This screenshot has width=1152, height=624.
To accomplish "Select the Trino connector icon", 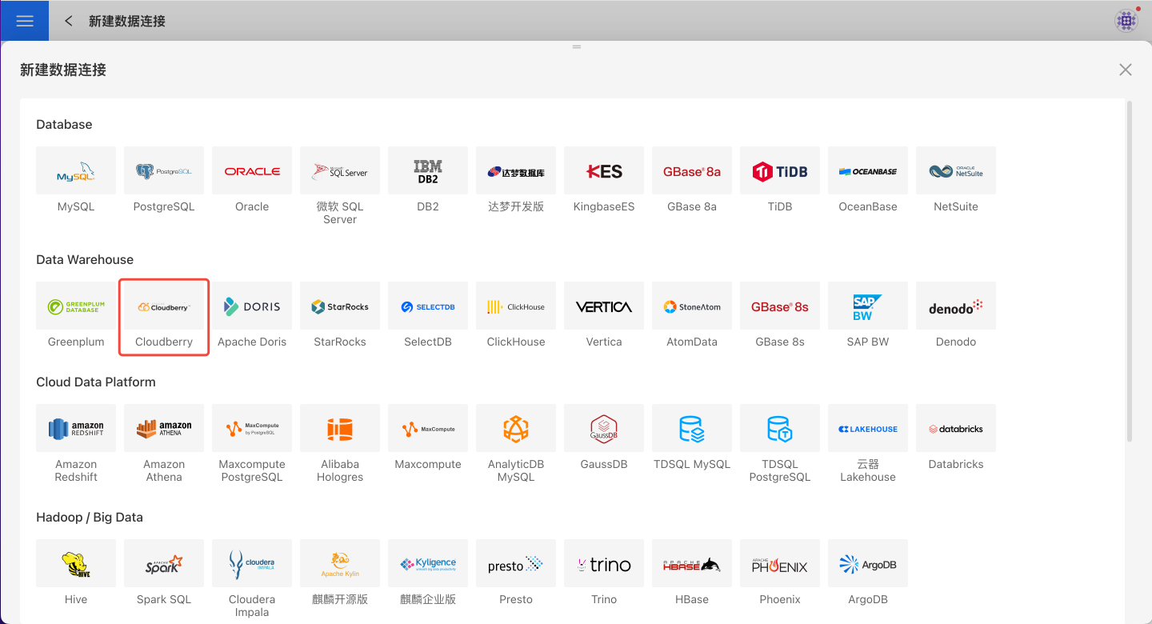I will click(604, 564).
